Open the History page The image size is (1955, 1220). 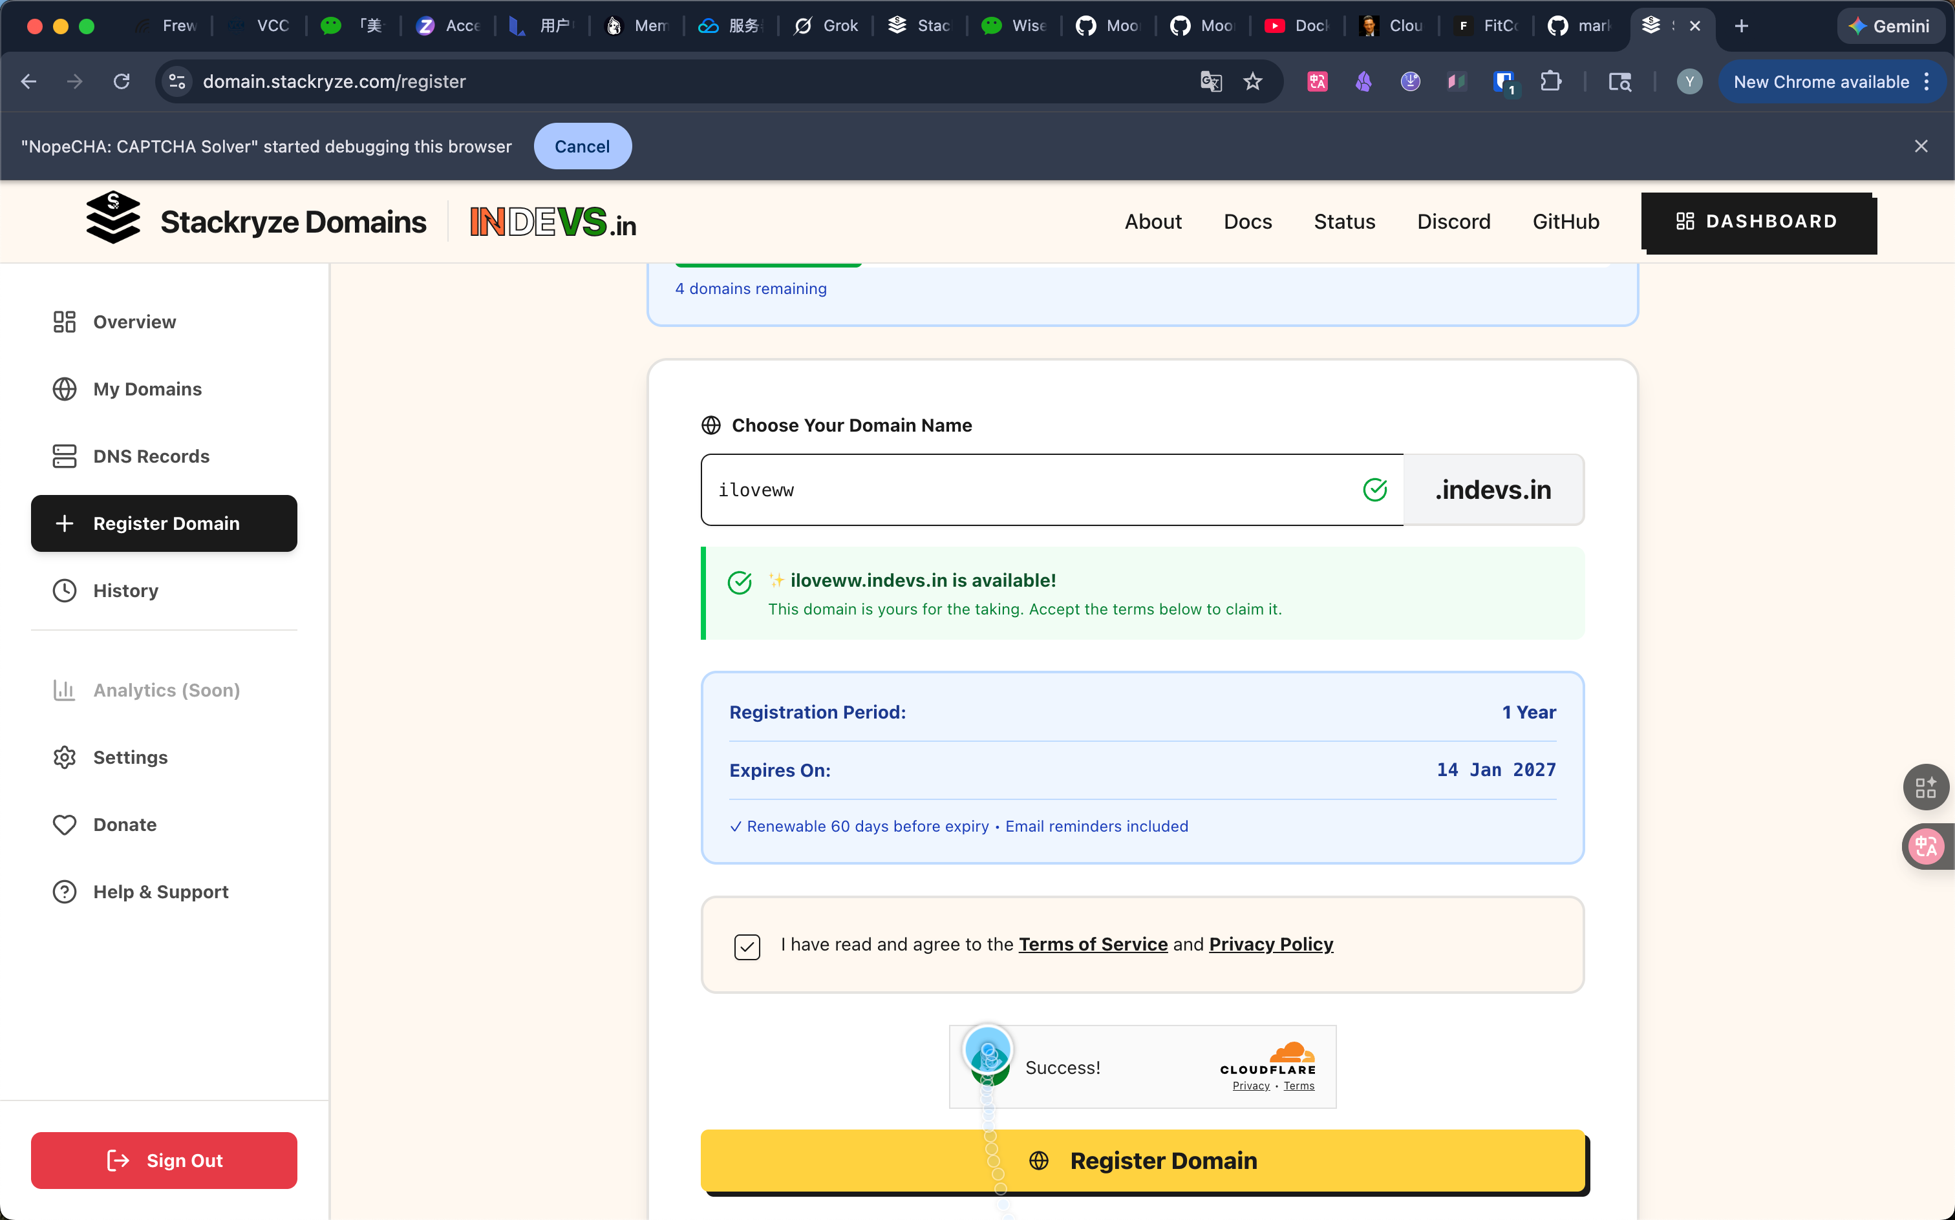[125, 591]
